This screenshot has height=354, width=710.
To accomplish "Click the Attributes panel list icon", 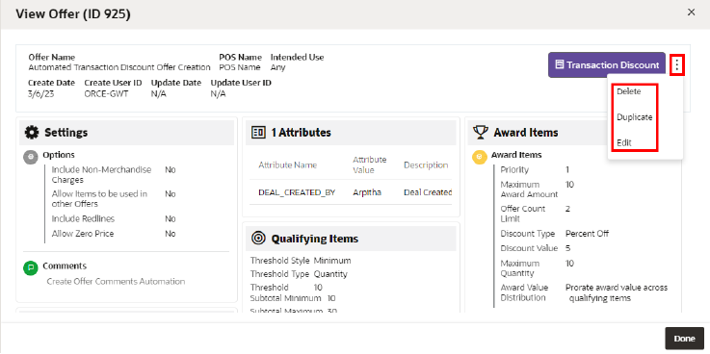I will click(x=258, y=133).
